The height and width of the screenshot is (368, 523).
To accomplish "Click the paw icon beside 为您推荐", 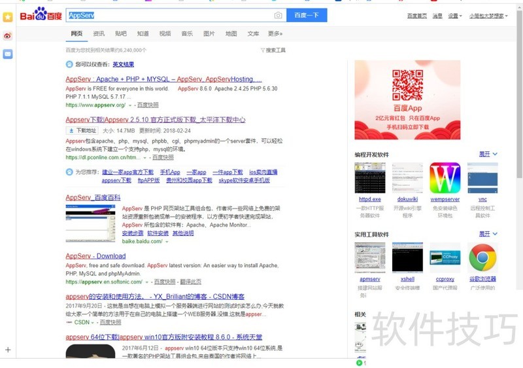I will (x=69, y=172).
